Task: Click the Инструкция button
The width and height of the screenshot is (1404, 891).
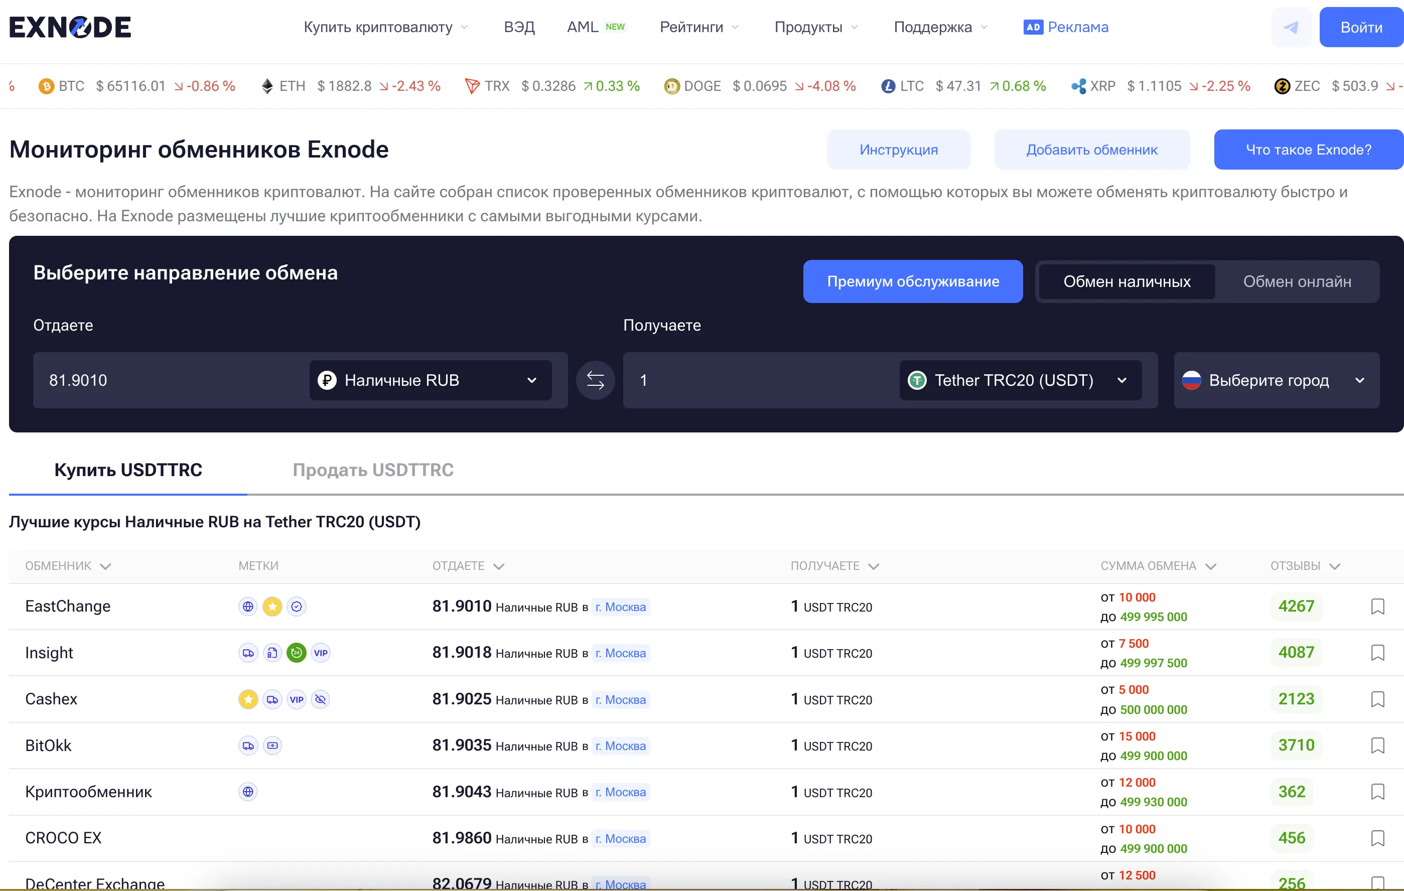Action: tap(899, 150)
